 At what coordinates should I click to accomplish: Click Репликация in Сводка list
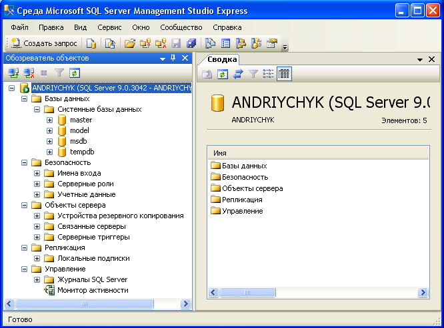(242, 200)
